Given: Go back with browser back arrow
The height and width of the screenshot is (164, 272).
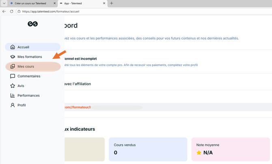Looking at the screenshot, I should [x=4, y=11].
